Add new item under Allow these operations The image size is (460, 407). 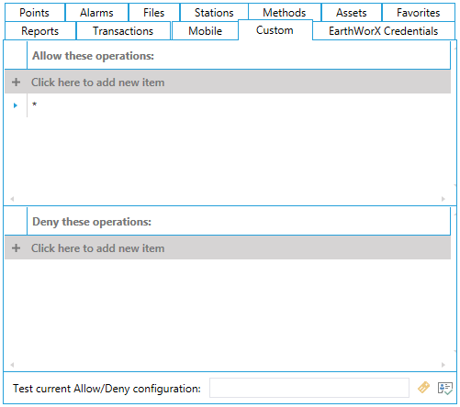[228, 82]
